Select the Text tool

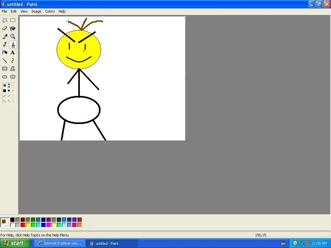(x=13, y=53)
